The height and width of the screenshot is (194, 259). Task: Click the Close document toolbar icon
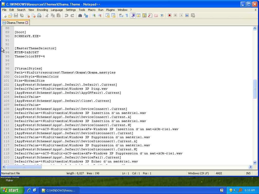coord(28,15)
